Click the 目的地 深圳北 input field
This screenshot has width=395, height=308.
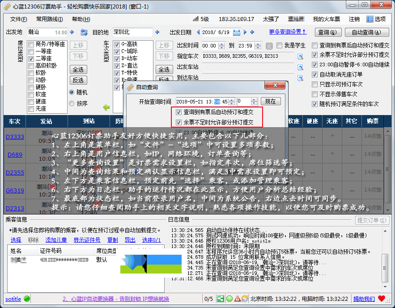point(132,32)
